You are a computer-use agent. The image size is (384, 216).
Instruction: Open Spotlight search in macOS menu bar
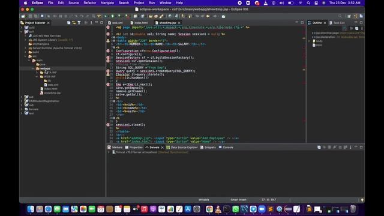[308, 2]
